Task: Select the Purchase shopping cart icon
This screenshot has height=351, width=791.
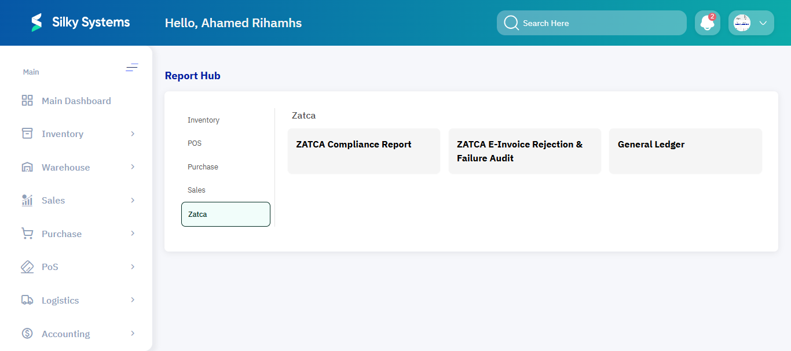Action: 27,234
